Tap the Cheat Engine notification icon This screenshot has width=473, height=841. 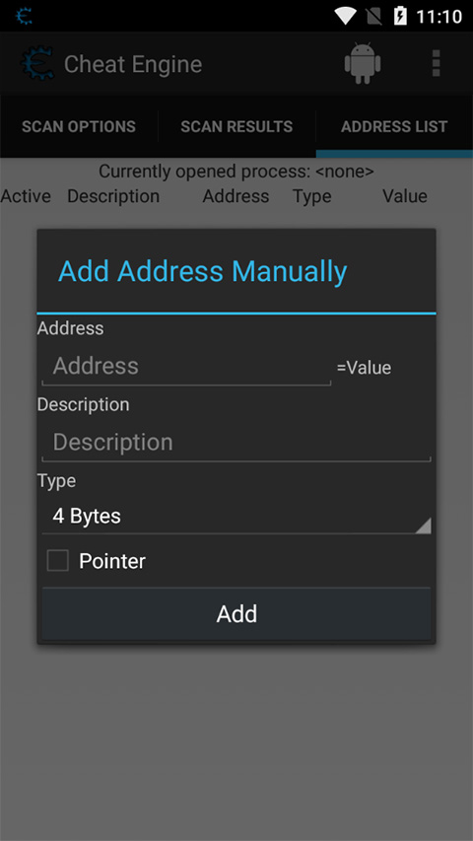(24, 16)
